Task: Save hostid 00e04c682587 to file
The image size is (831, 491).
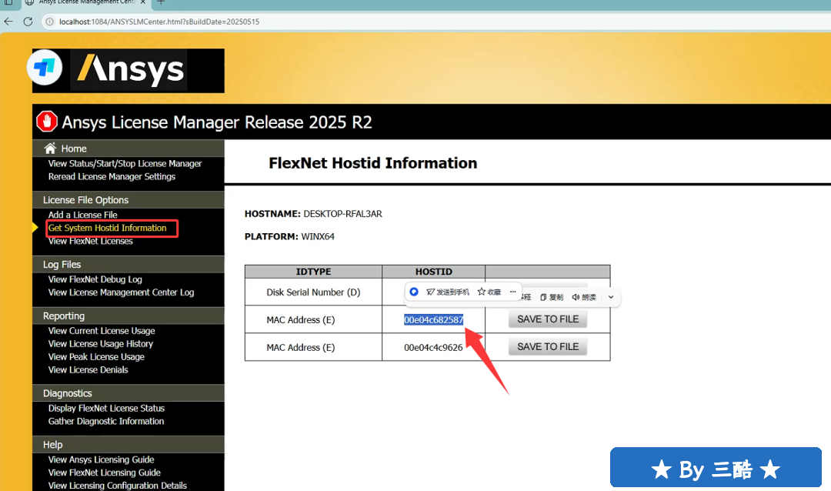Action: pos(548,319)
